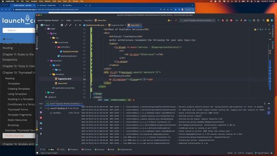
Task: Collapse the java folder in project tree
Action: [48, 33]
